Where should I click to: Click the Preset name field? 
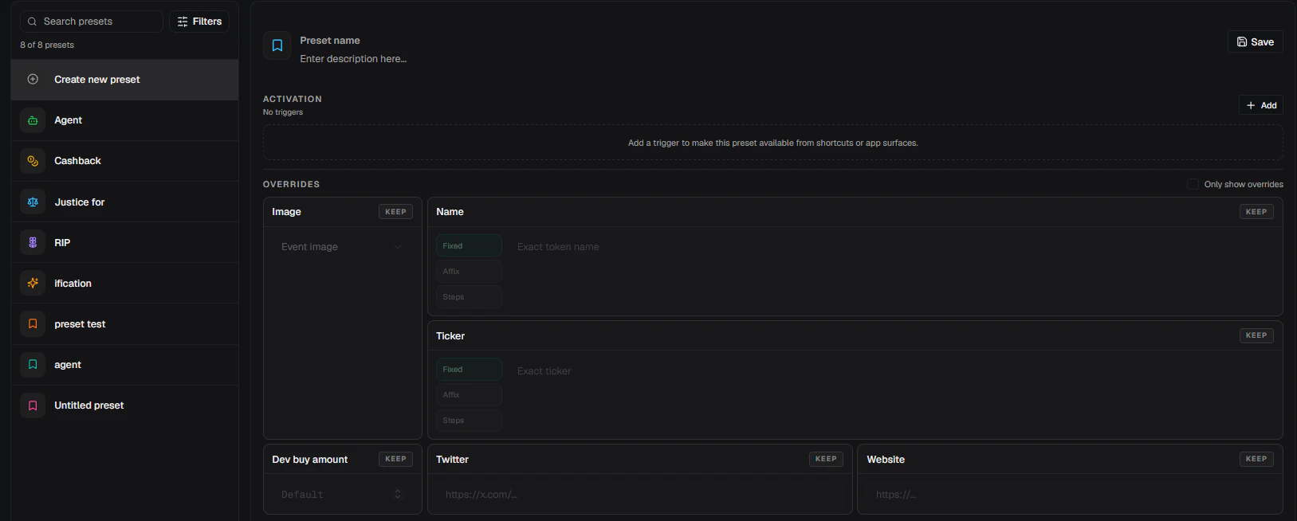click(x=330, y=41)
